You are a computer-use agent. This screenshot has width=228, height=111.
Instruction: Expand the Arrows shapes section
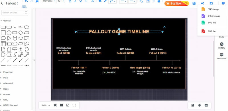[5, 94]
